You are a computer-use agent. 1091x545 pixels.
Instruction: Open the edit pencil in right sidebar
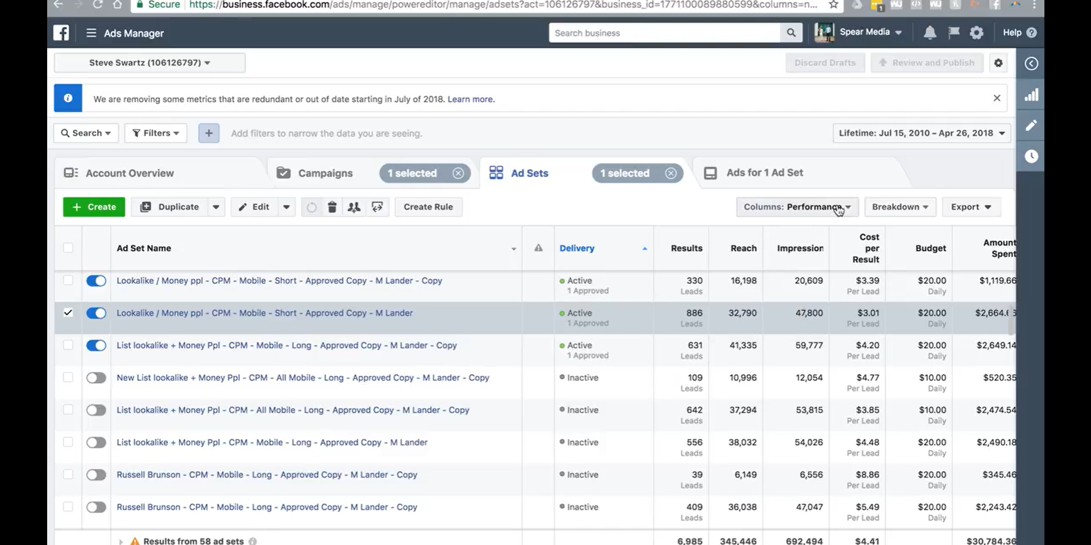1031,125
